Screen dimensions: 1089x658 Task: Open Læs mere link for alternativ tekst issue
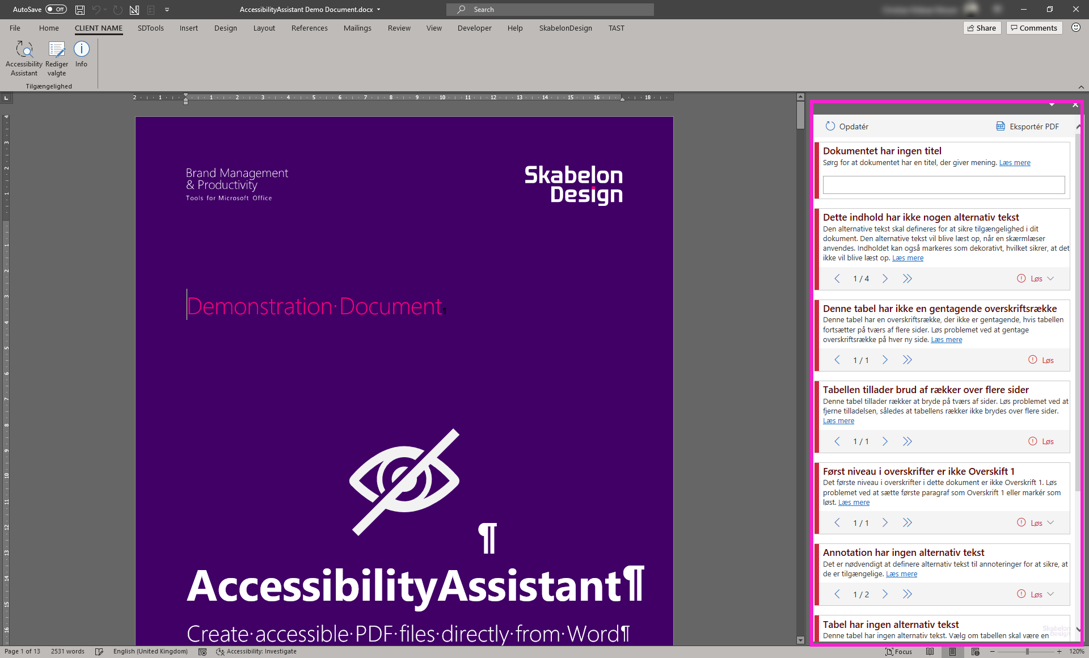tap(907, 258)
